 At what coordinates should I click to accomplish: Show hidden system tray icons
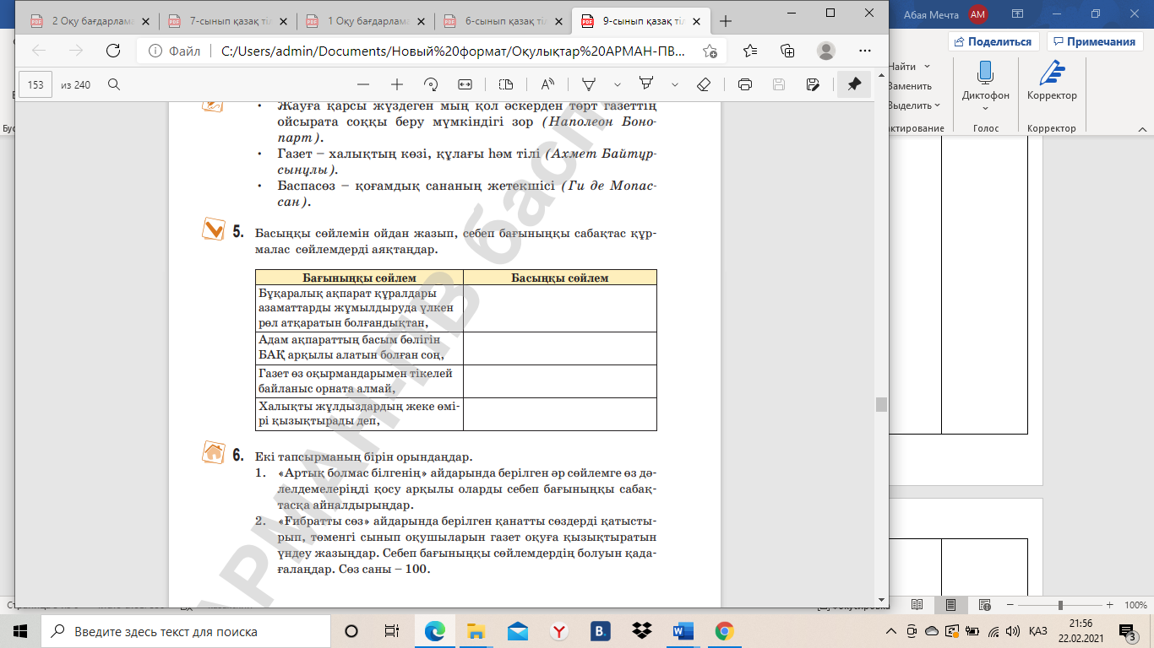890,631
